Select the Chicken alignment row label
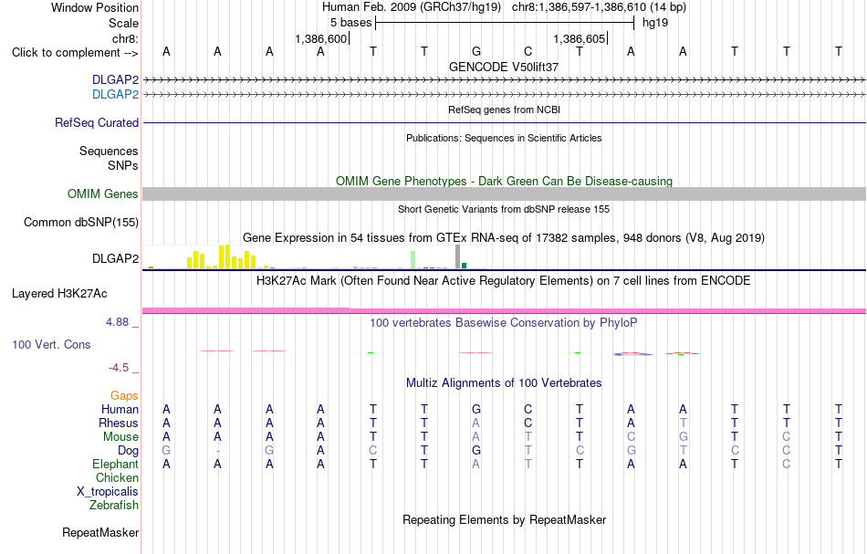Viewport: 867px width, 554px height. pos(117,477)
